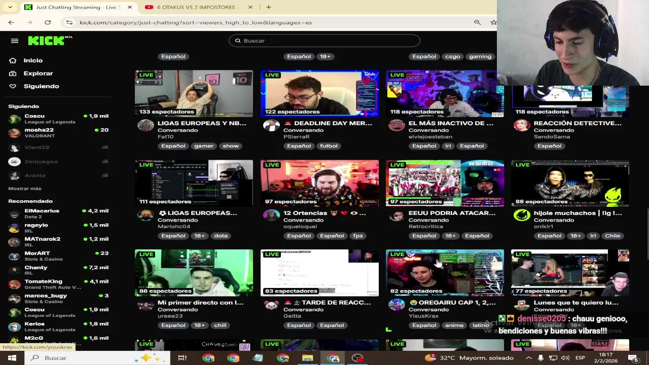Open rageylo recommended channel
This screenshot has width=649, height=365.
coord(58,228)
